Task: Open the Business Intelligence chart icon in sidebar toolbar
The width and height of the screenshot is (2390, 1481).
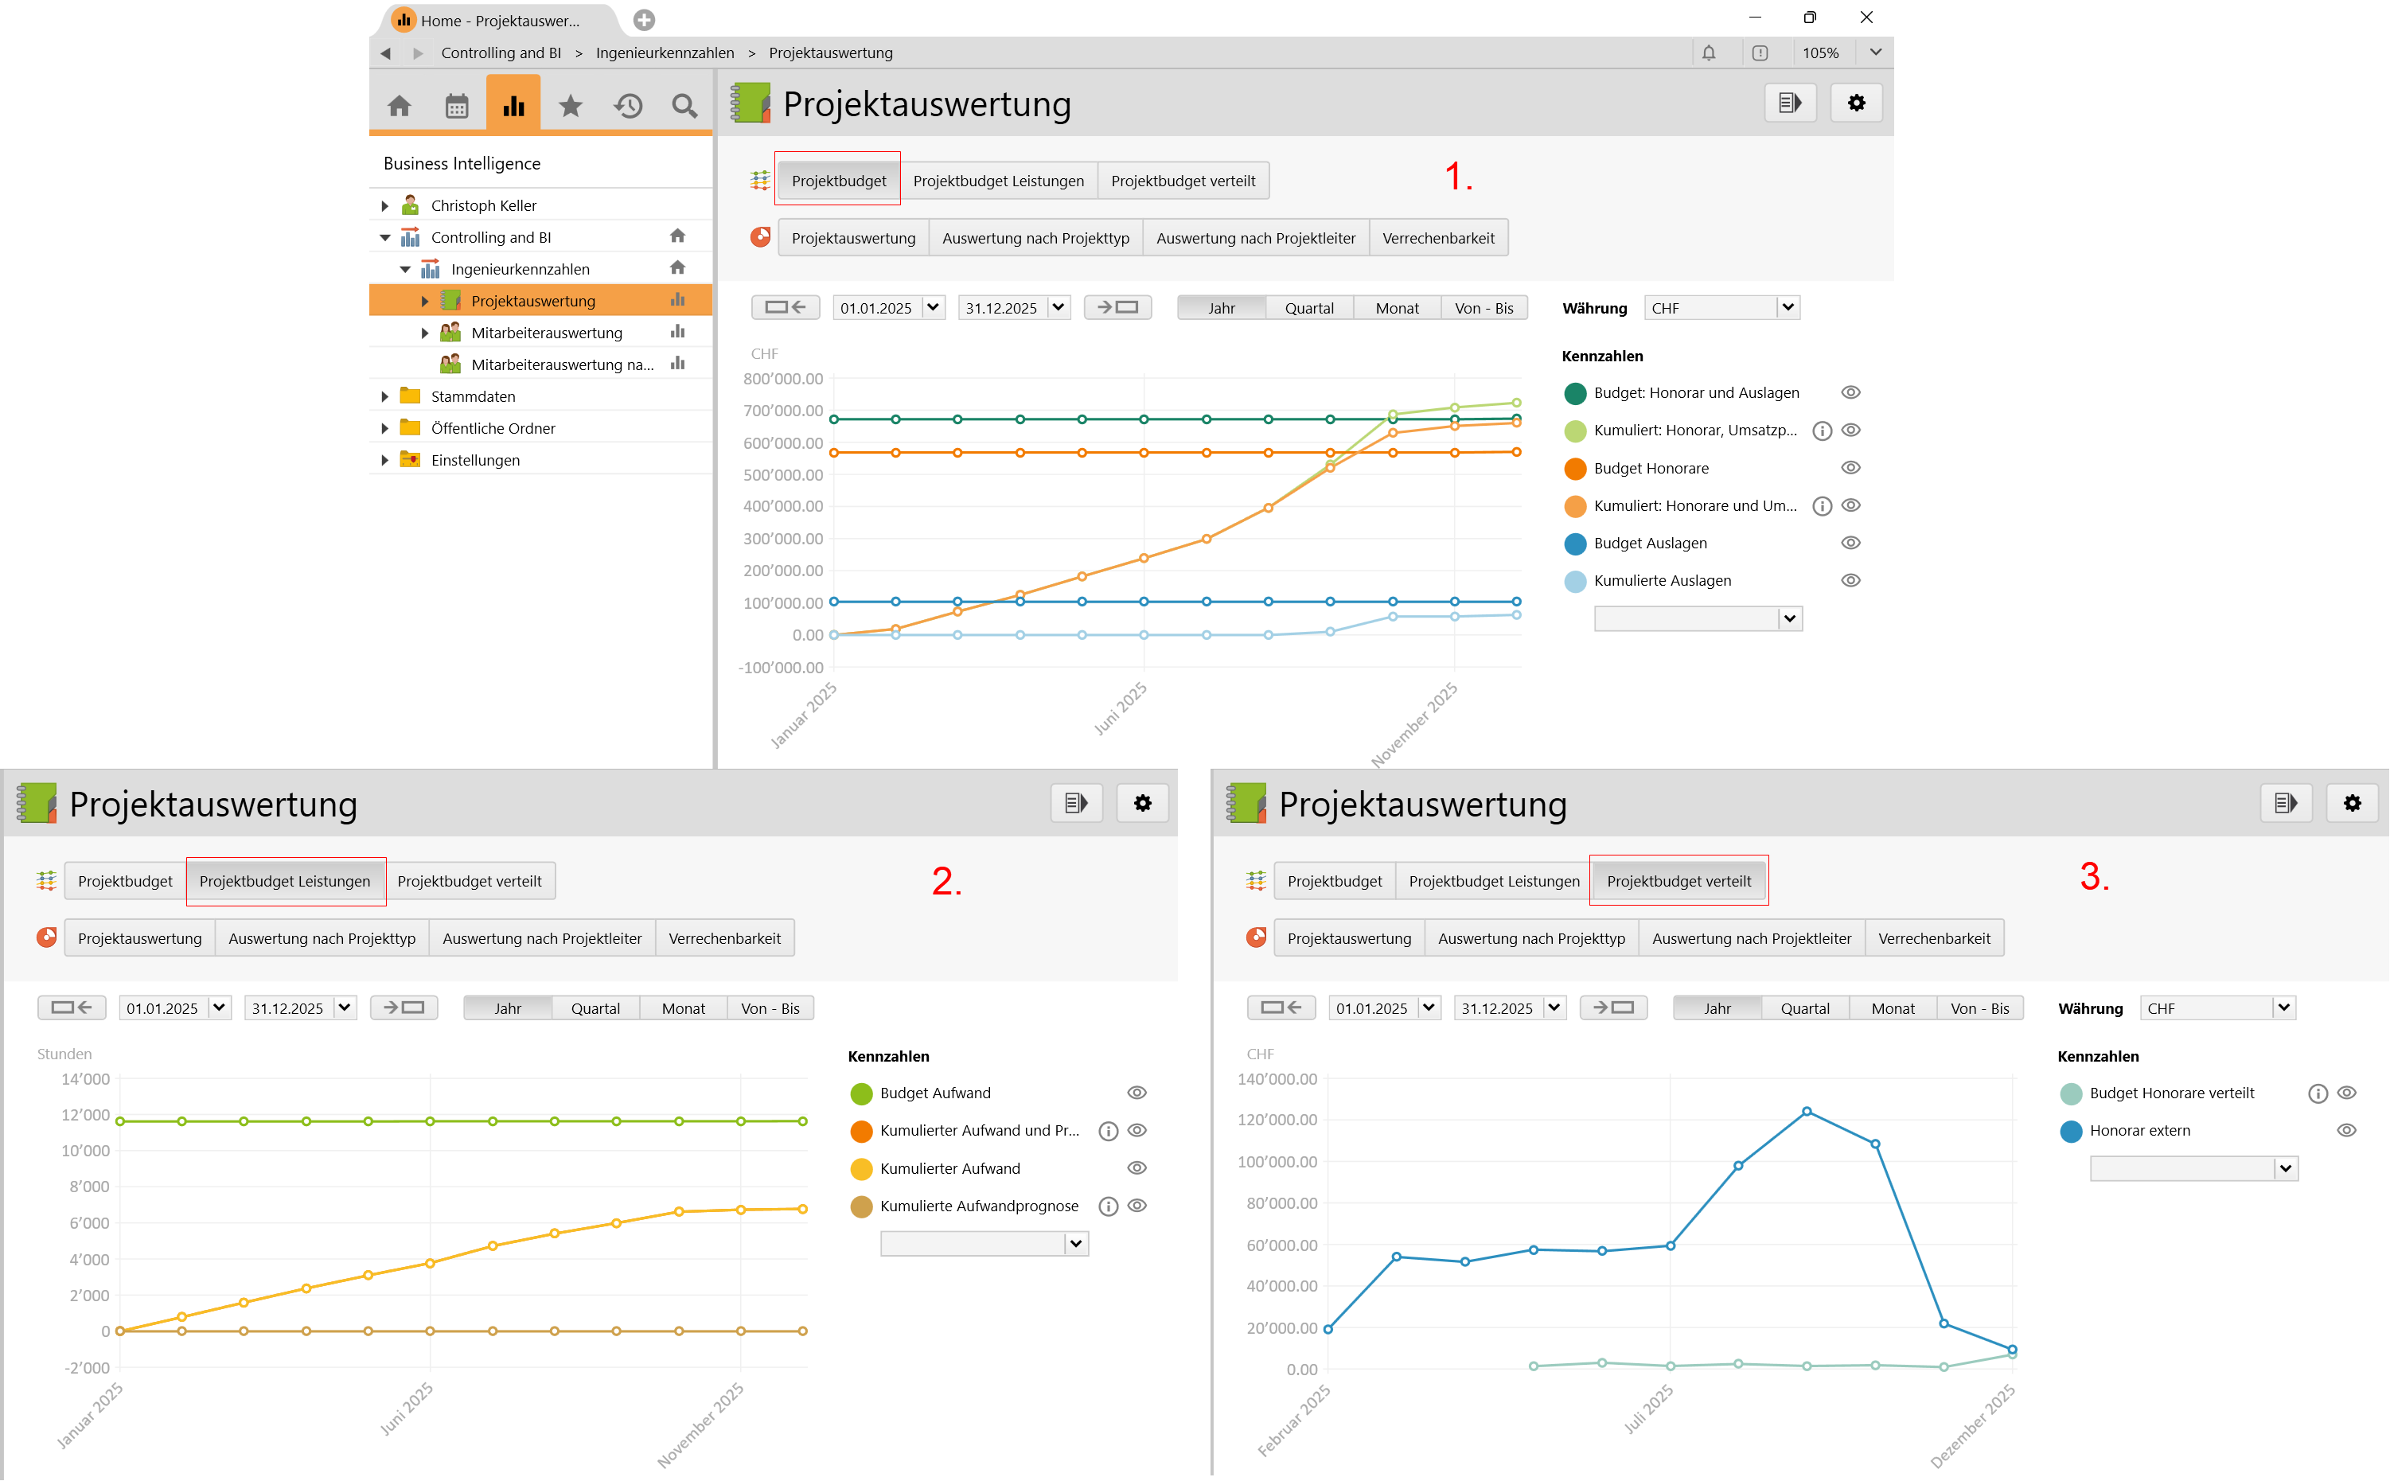Action: [x=513, y=106]
